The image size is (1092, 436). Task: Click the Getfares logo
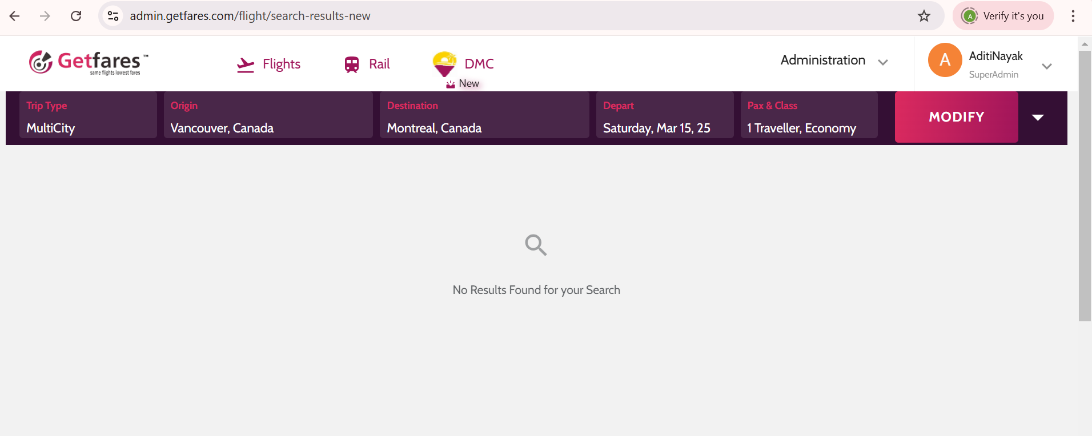point(89,62)
